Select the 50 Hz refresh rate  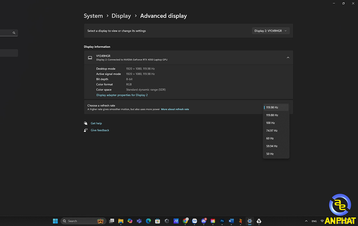pyautogui.click(x=276, y=154)
